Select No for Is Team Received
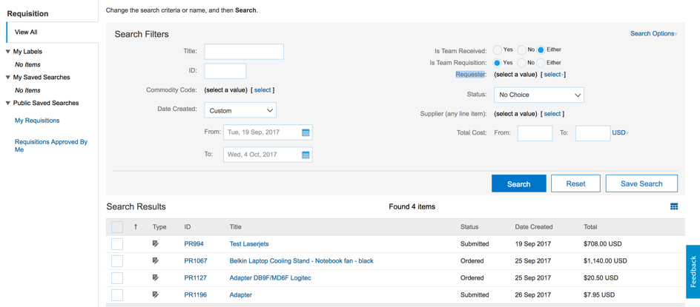The image size is (700, 307). pos(521,50)
